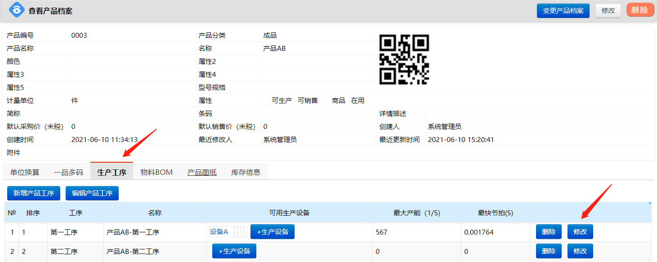Open the 产品图纸 tab
The image size is (657, 262).
tap(202, 172)
